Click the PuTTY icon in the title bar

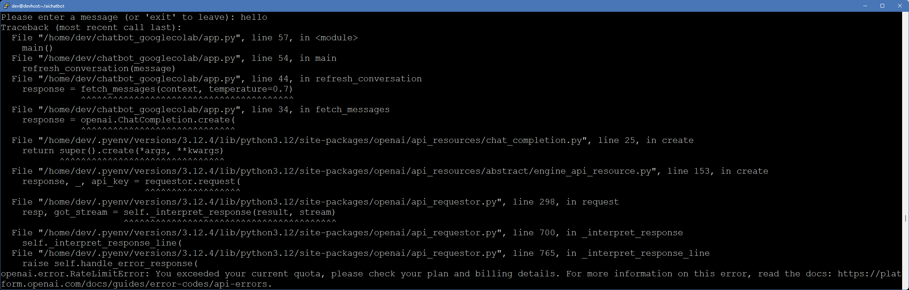[x=6, y=6]
